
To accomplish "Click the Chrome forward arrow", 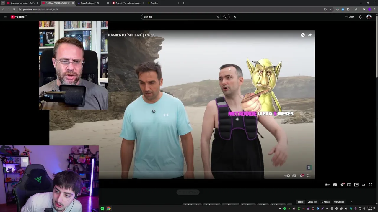I will click(x=8, y=9).
